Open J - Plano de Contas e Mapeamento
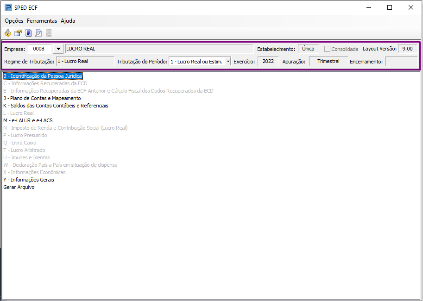 (x=42, y=98)
